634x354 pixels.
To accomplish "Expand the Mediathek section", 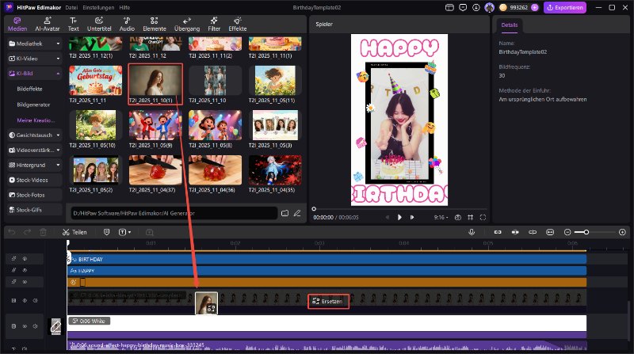I will pyautogui.click(x=59, y=44).
